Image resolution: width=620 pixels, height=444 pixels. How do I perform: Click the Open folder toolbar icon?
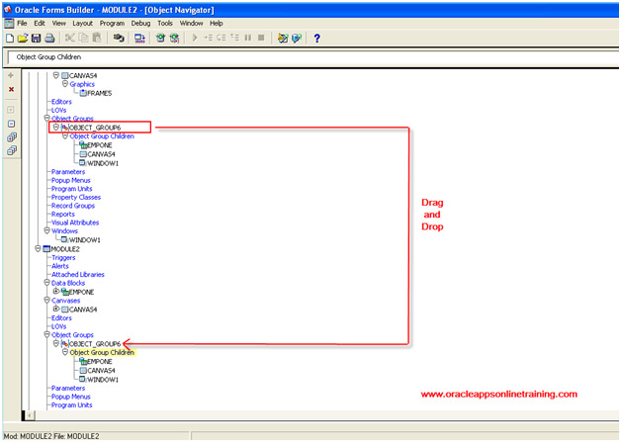pos(23,39)
